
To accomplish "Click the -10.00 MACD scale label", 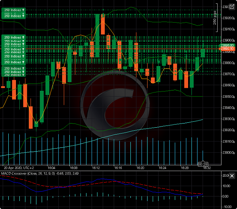I will 227,207.
